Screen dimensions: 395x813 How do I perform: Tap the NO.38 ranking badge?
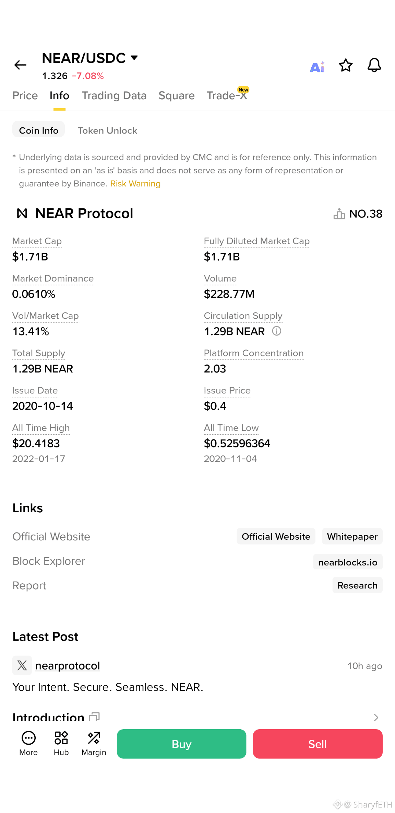click(358, 214)
